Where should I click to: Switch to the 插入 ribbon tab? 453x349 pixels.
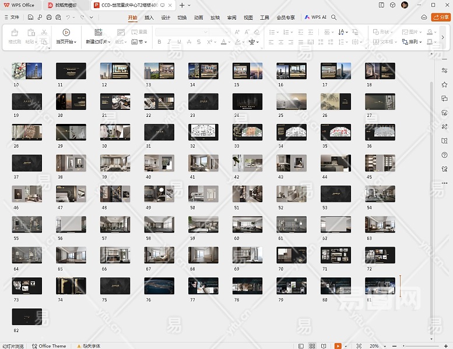click(x=149, y=17)
